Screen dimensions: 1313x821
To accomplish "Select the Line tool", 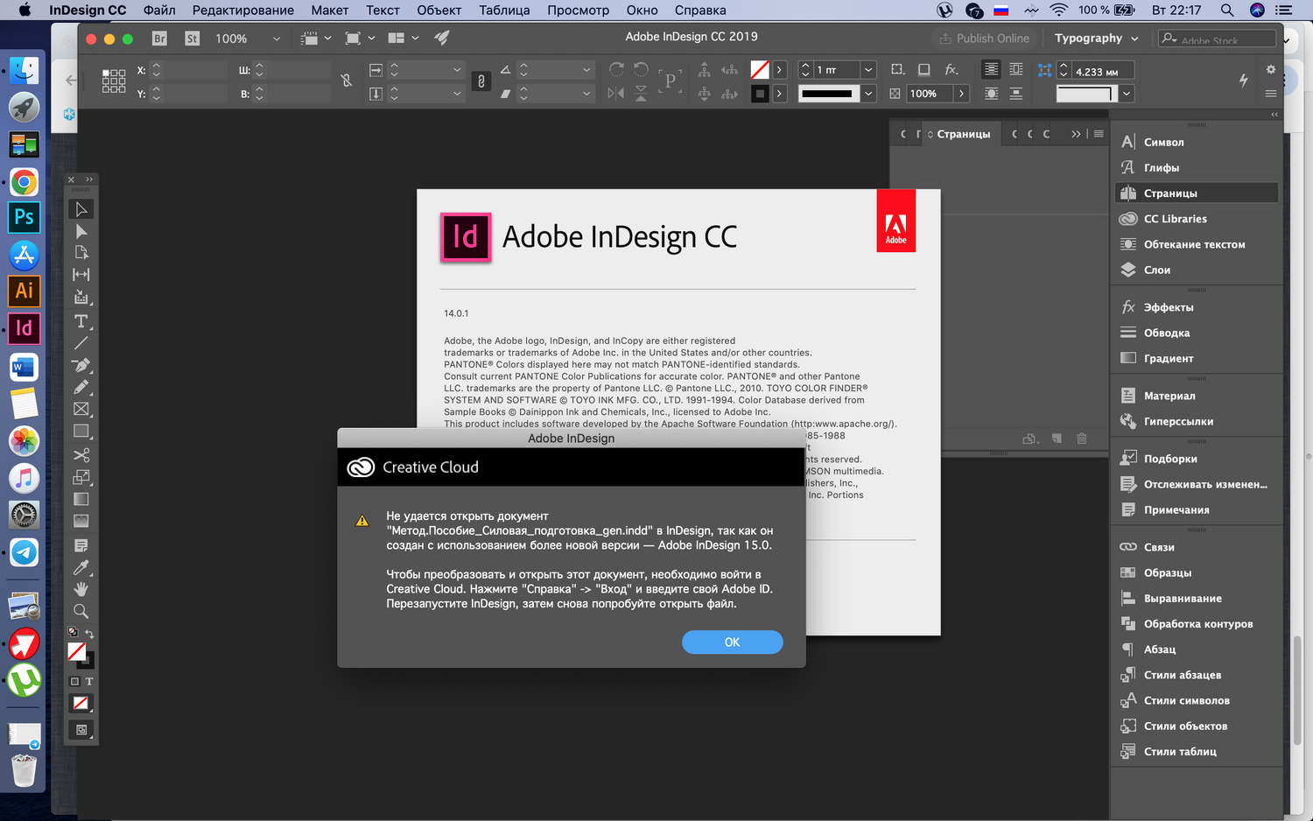I will point(81,343).
